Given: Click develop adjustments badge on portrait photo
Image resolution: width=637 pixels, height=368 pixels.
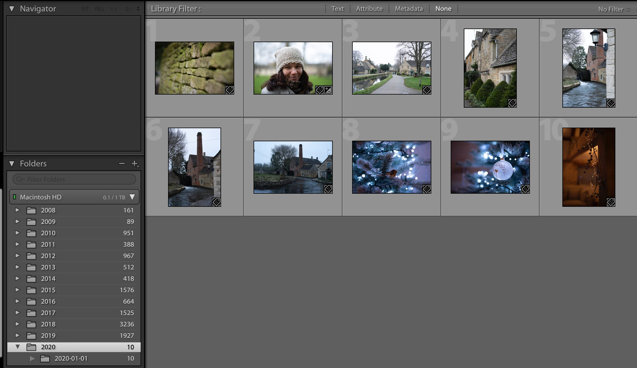Looking at the screenshot, I should [x=328, y=90].
